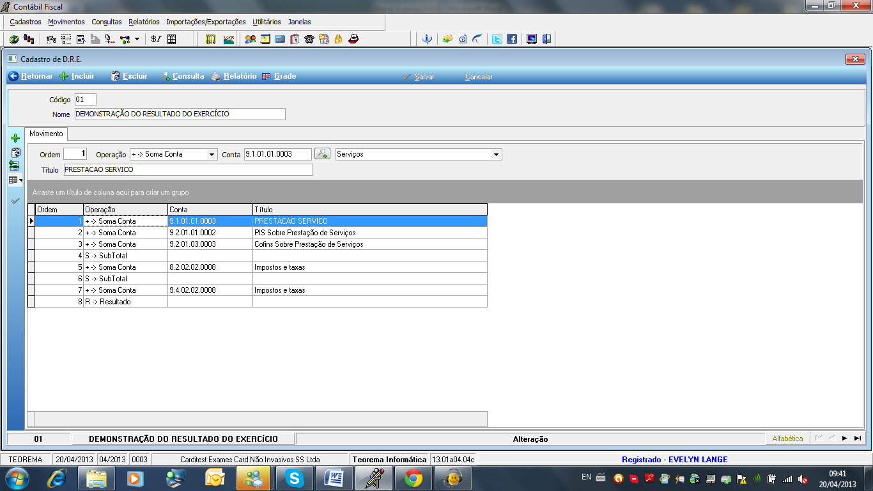
Task: Open the Importações/Exportações menu
Action: click(206, 22)
